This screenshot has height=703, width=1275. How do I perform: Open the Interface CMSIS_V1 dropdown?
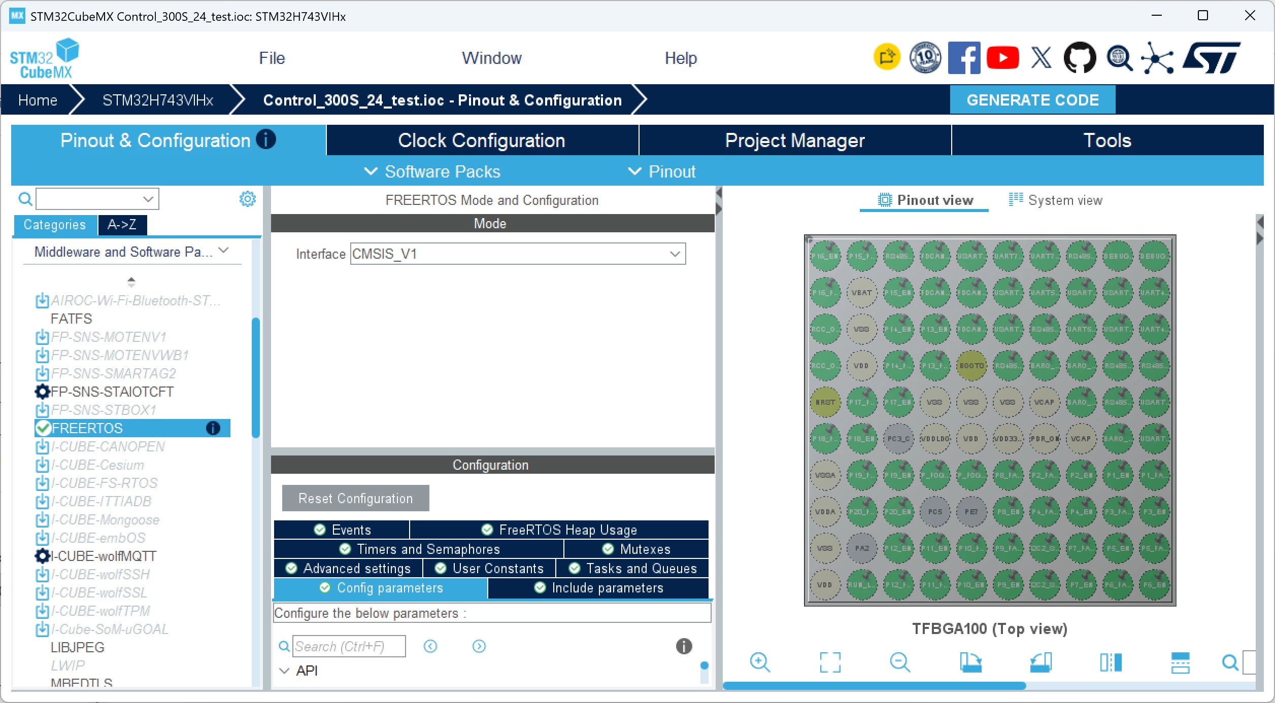[518, 254]
